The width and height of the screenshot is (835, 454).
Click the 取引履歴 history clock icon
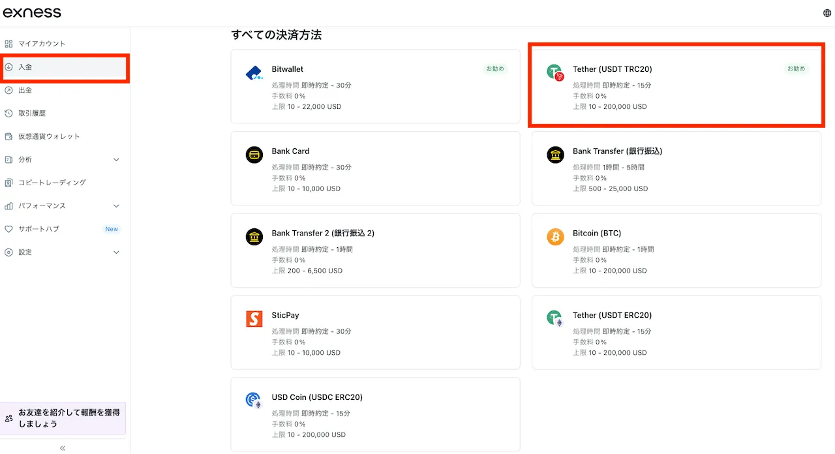pyautogui.click(x=8, y=113)
